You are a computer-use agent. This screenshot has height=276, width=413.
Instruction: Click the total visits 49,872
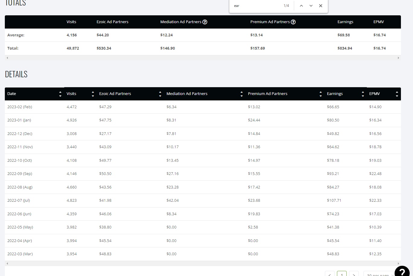pyautogui.click(x=73, y=48)
